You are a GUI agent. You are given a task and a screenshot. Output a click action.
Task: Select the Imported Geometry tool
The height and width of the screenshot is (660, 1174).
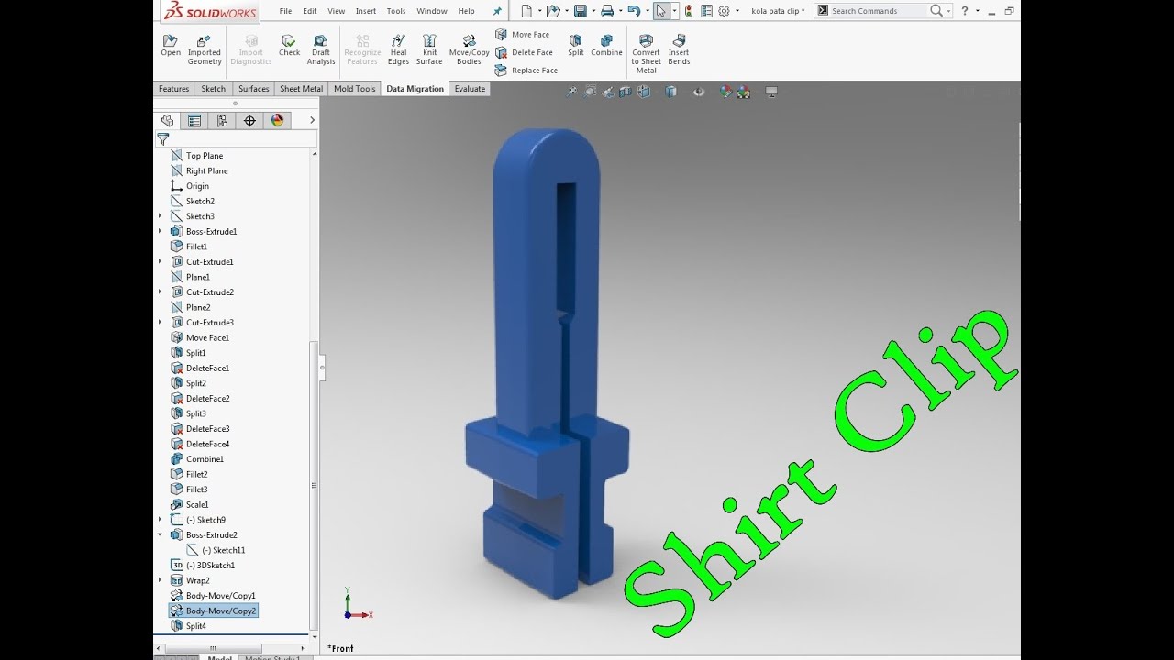(x=205, y=49)
